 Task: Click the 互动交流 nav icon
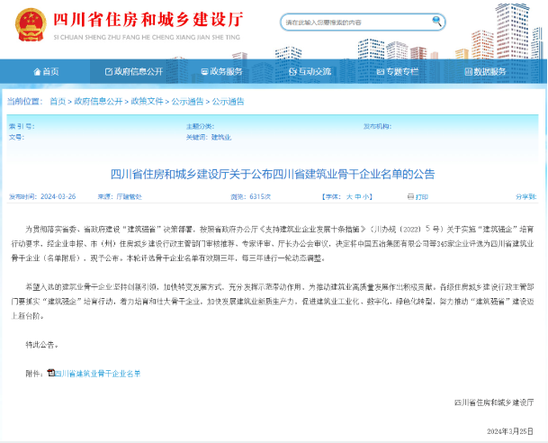coord(292,71)
